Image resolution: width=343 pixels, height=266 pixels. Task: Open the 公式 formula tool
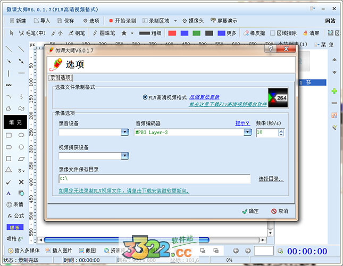15,216
